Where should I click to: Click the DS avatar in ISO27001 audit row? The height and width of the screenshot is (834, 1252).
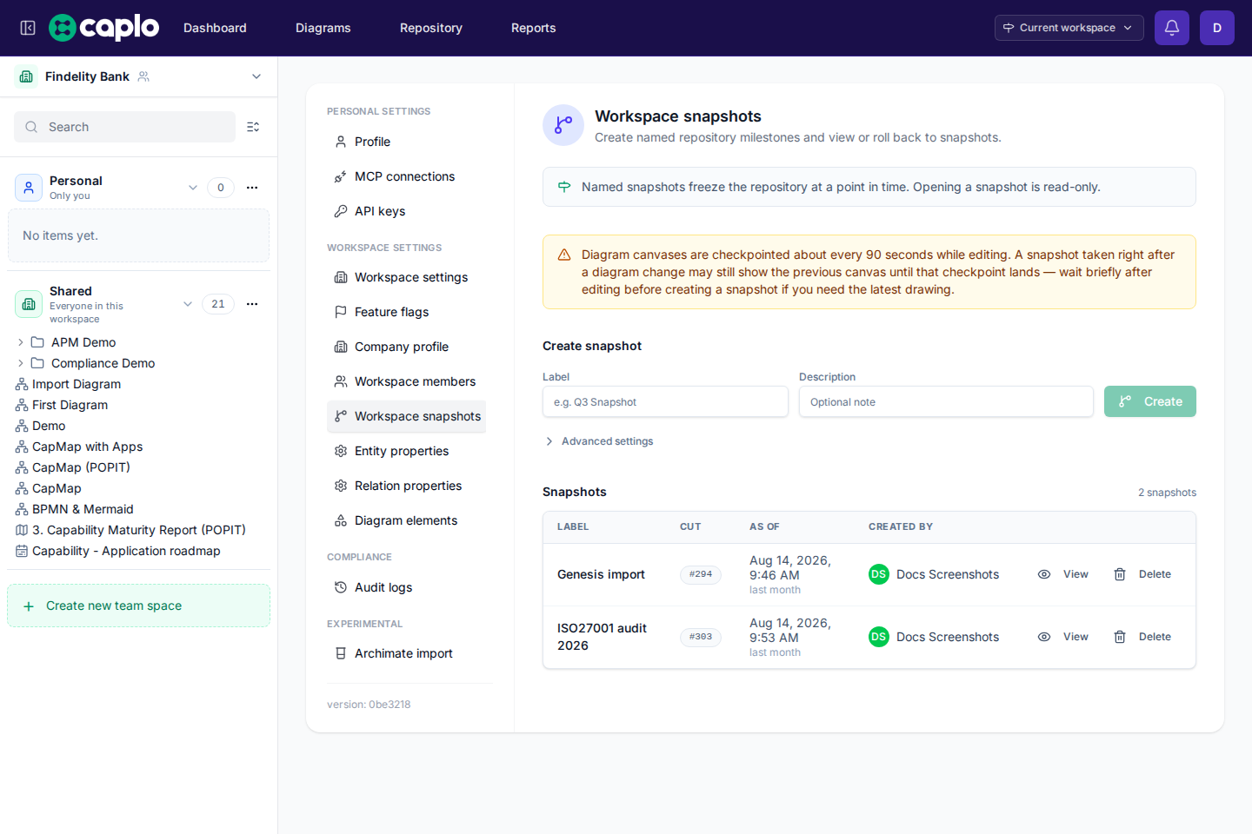point(879,637)
